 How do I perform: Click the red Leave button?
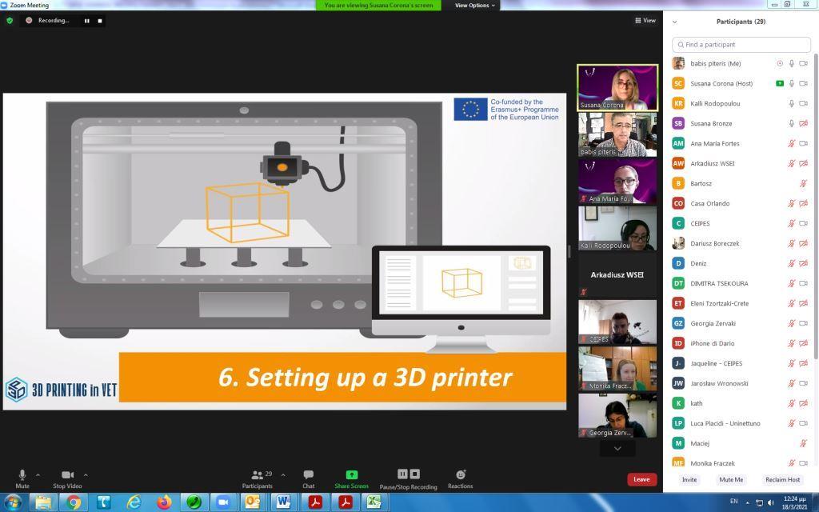click(x=641, y=479)
